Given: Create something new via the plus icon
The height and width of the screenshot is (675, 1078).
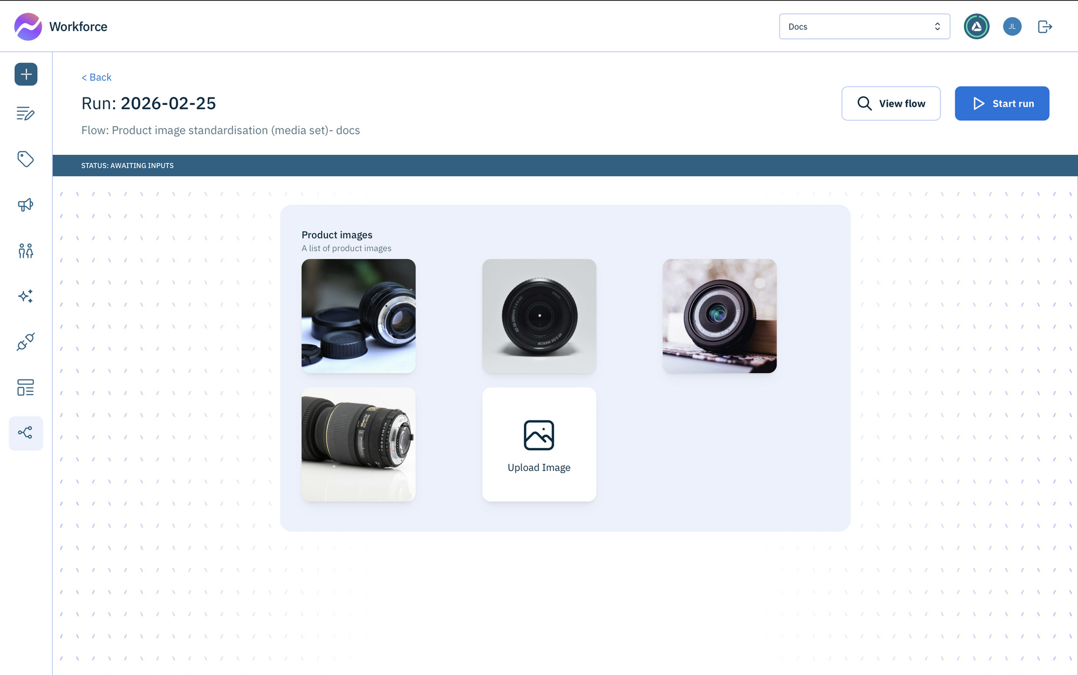Looking at the screenshot, I should point(26,74).
